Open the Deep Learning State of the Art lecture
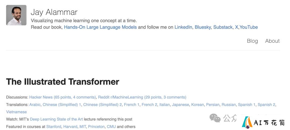The height and width of the screenshot is (130, 290). pos(56,119)
